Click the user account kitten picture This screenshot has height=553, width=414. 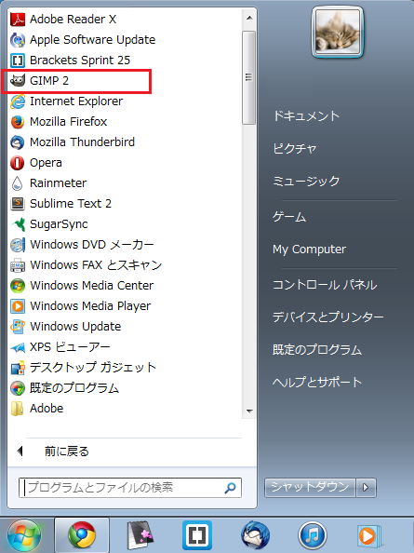tap(337, 32)
